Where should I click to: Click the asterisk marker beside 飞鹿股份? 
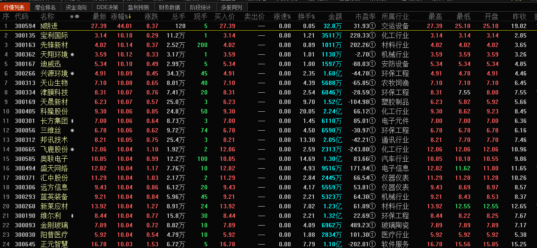point(72,150)
